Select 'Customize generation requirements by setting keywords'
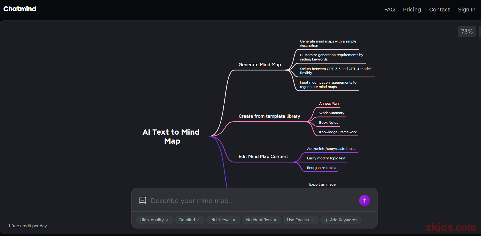The width and height of the screenshot is (481, 236). 331,57
